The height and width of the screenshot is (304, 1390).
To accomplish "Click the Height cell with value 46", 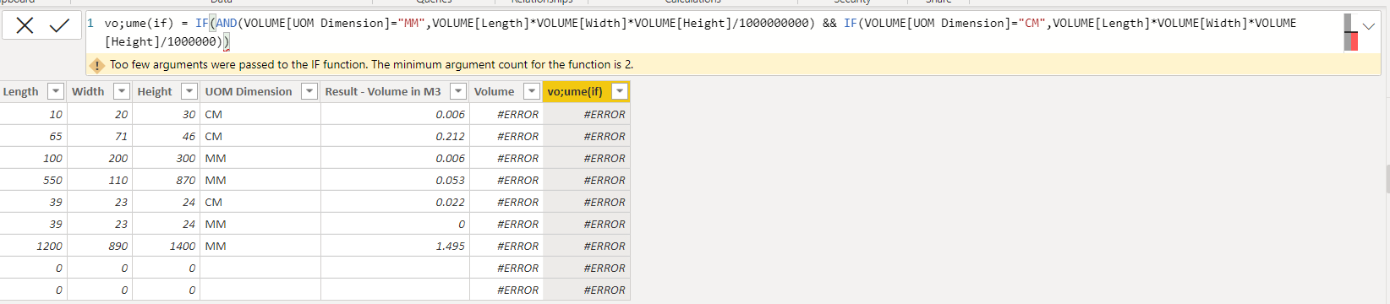I will [167, 136].
